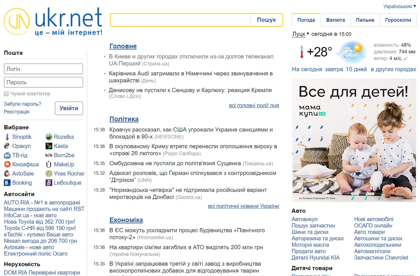The image size is (420, 276).
Task: Open the occupied Crimea verdict headline
Action: click(193, 150)
